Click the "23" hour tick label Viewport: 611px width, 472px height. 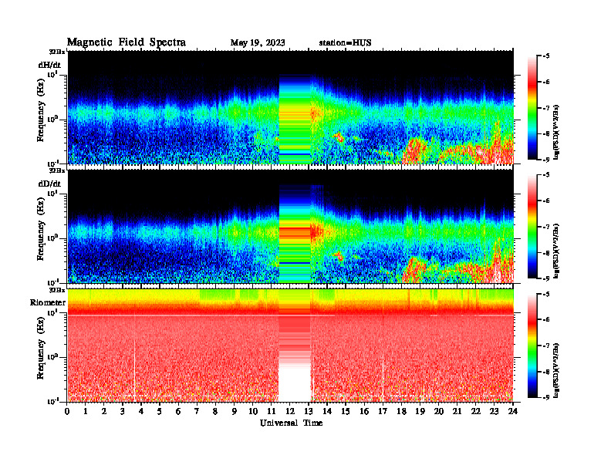click(495, 412)
